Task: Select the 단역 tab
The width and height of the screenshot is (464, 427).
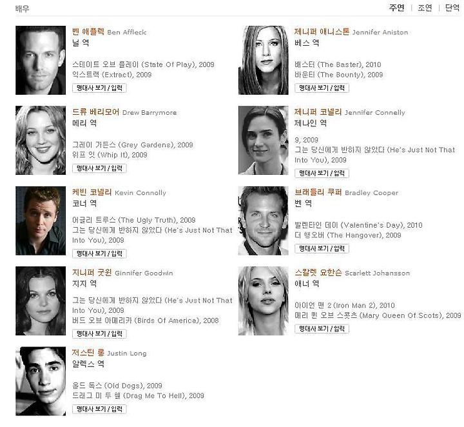Action: (x=452, y=8)
